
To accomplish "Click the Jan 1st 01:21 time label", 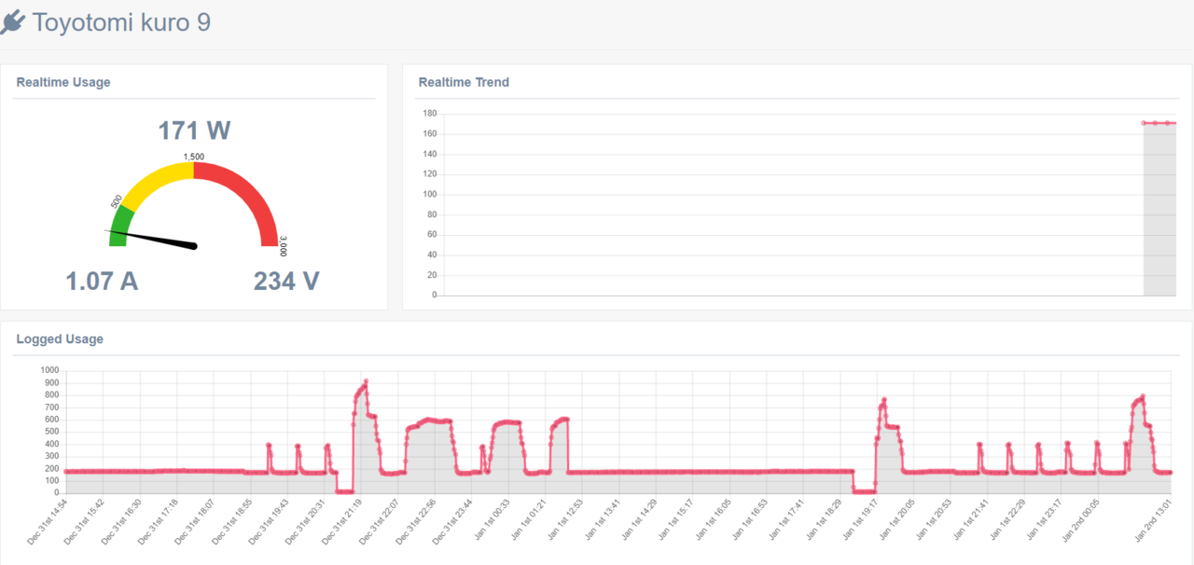I will click(527, 518).
